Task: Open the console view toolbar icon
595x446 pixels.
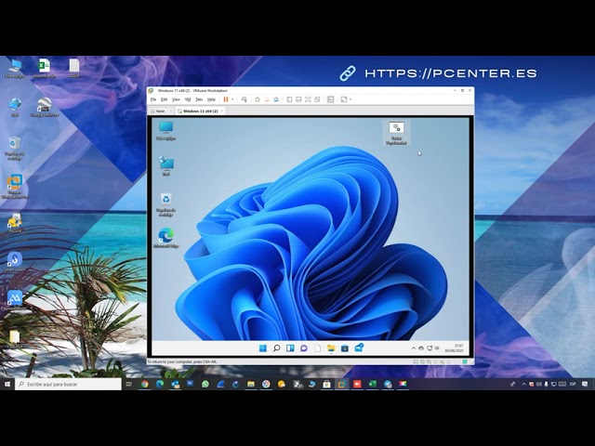Action: coord(331,99)
